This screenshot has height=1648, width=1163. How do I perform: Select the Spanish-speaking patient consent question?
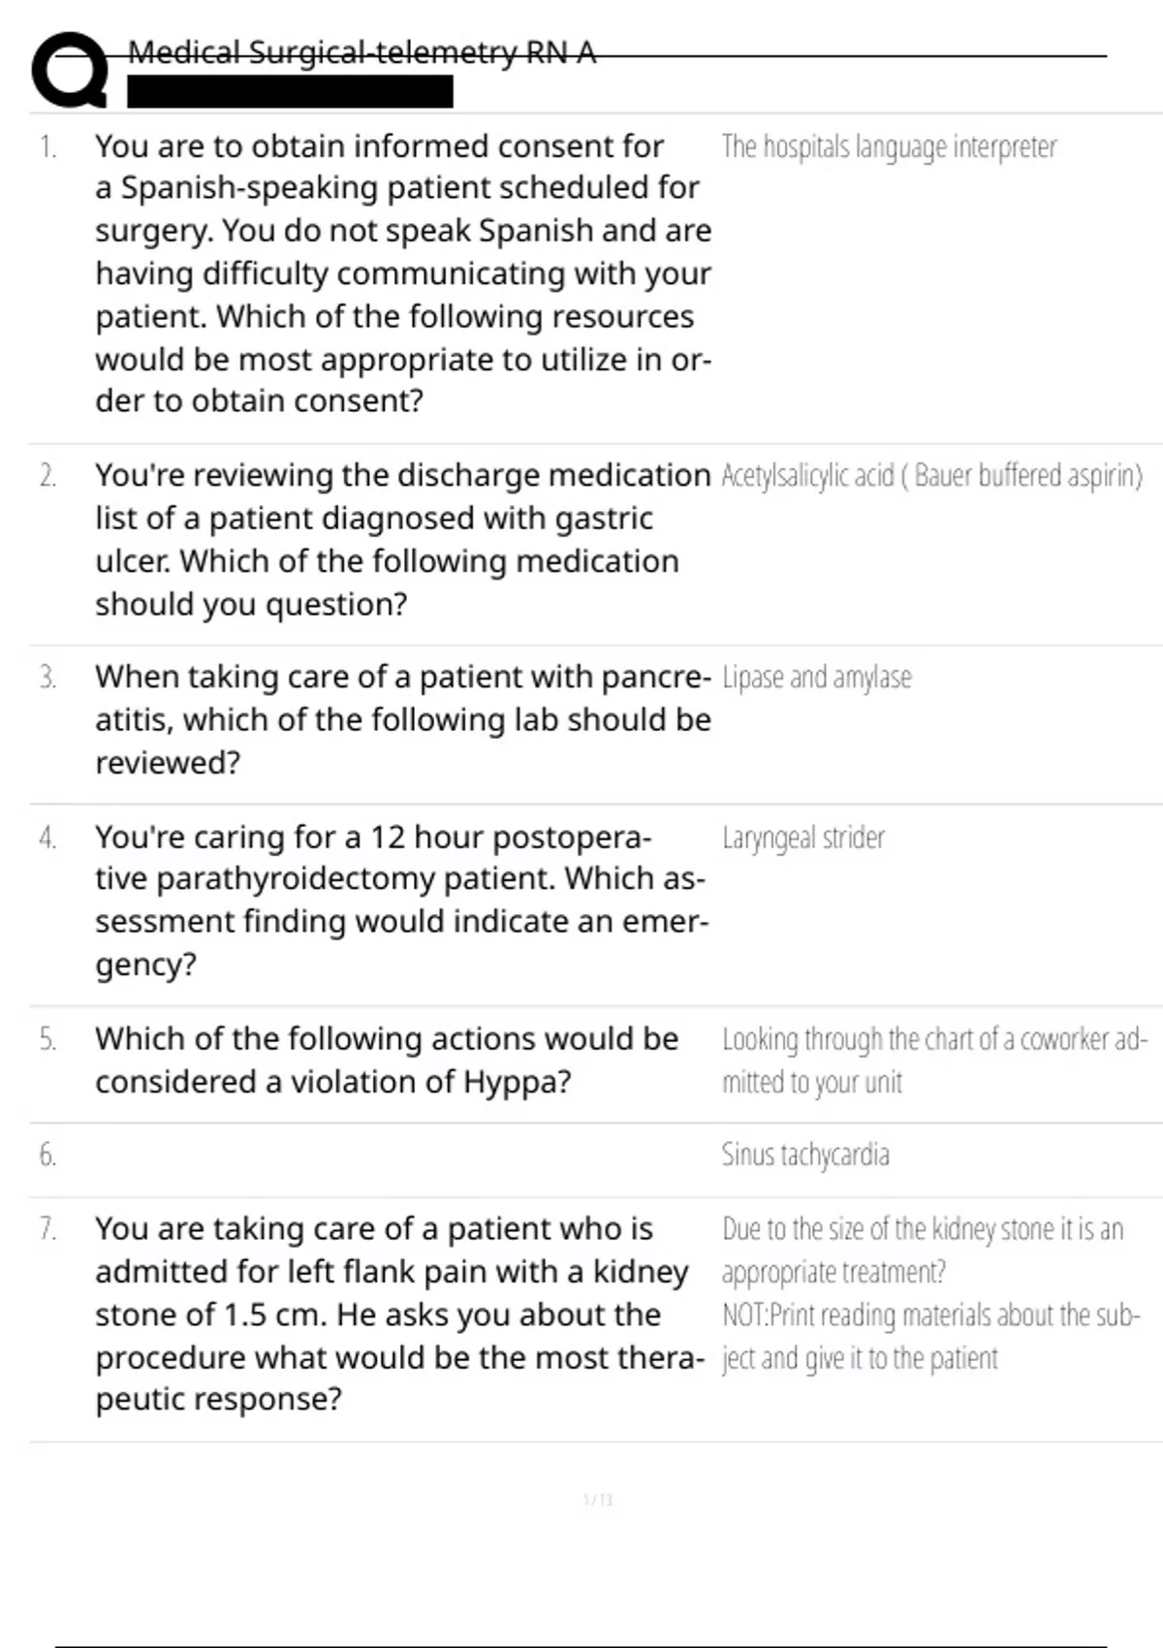(x=402, y=273)
